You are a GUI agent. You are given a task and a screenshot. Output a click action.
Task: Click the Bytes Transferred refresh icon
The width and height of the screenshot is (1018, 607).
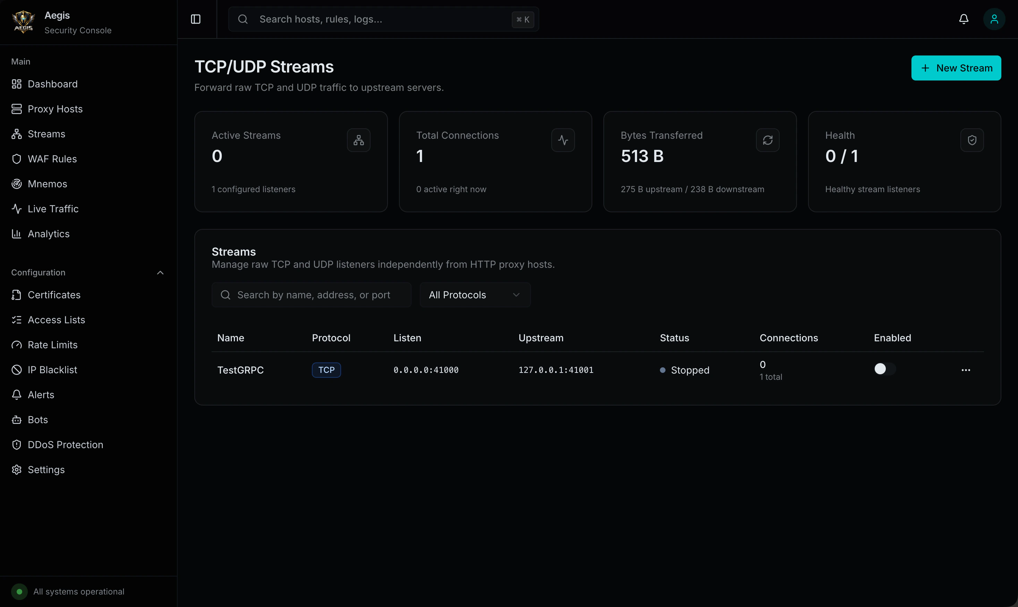pyautogui.click(x=767, y=140)
